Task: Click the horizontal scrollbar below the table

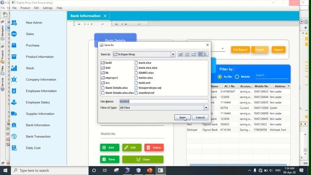Action: [238, 165]
